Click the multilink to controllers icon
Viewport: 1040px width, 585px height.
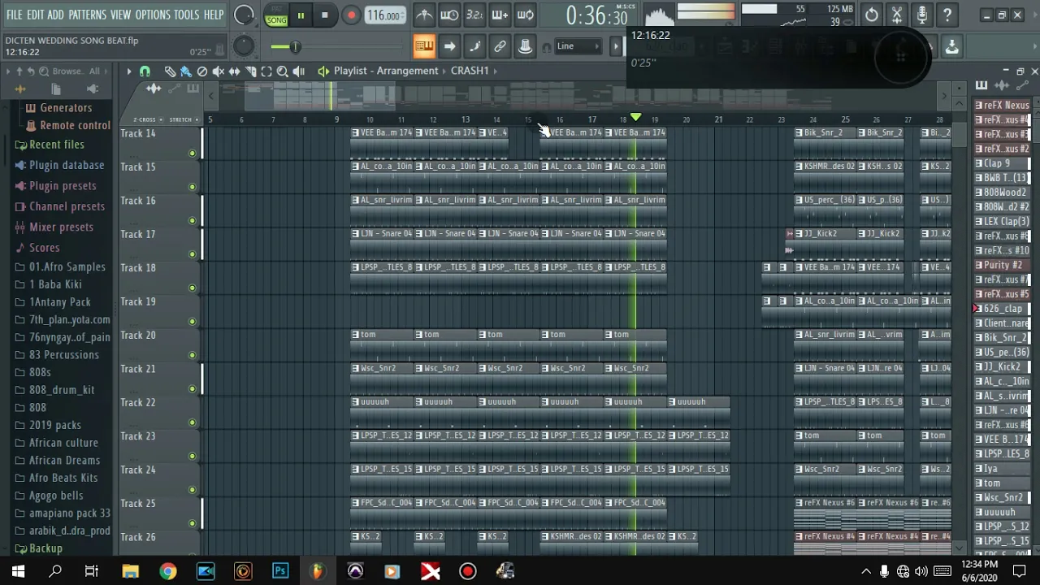coord(500,46)
